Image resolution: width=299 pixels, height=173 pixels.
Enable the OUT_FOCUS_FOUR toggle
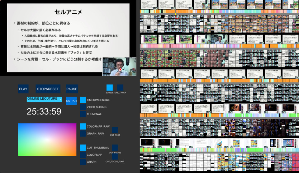tap(115, 157)
